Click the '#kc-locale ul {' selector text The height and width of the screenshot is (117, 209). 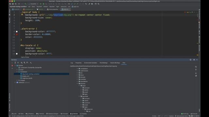click(x=29, y=45)
